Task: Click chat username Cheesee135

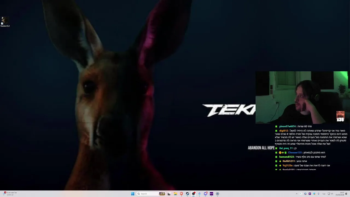Action: pyautogui.click(x=295, y=153)
